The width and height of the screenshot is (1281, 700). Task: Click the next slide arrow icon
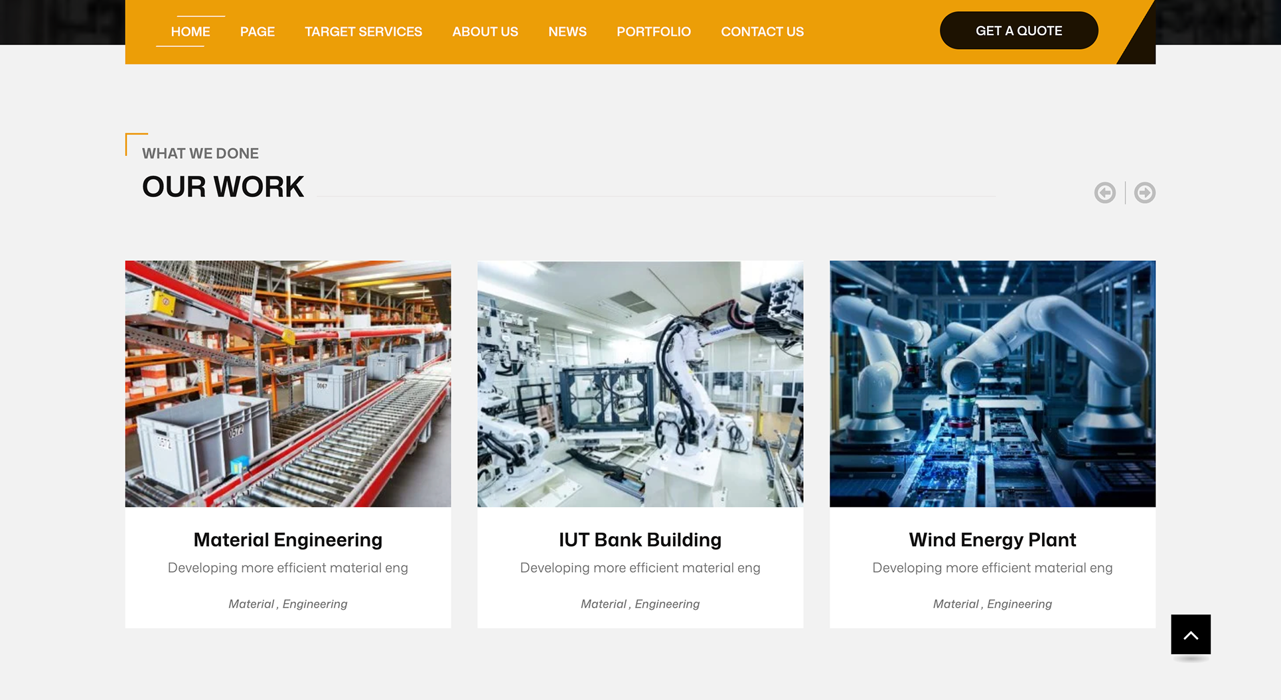1144,193
